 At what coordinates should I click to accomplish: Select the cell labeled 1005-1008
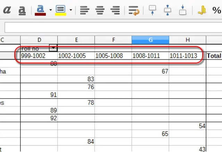pos(113,56)
